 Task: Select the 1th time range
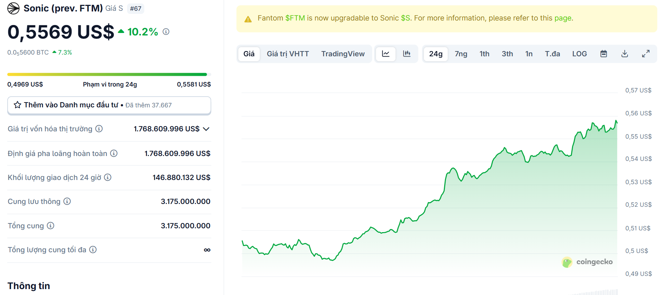[x=484, y=54]
